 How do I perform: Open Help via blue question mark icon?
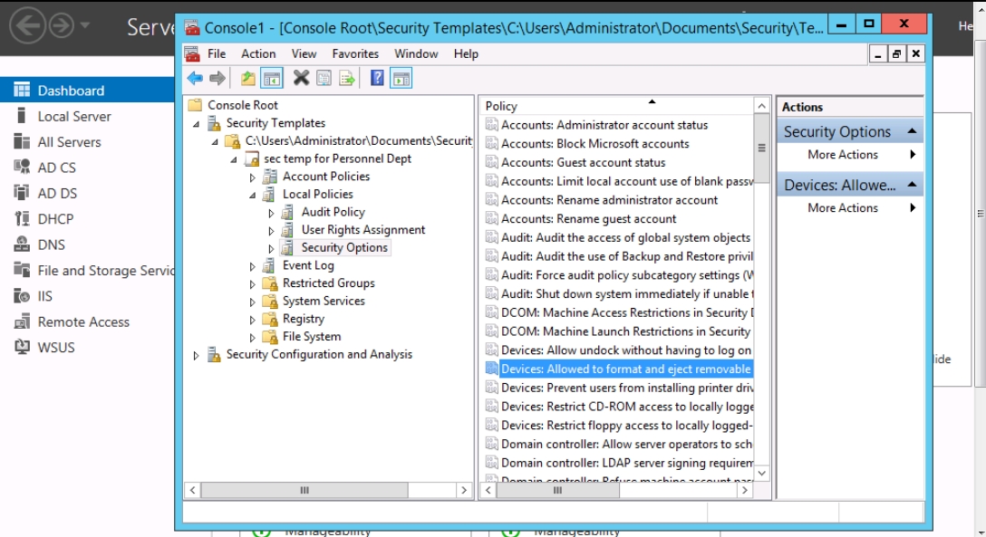[377, 79]
